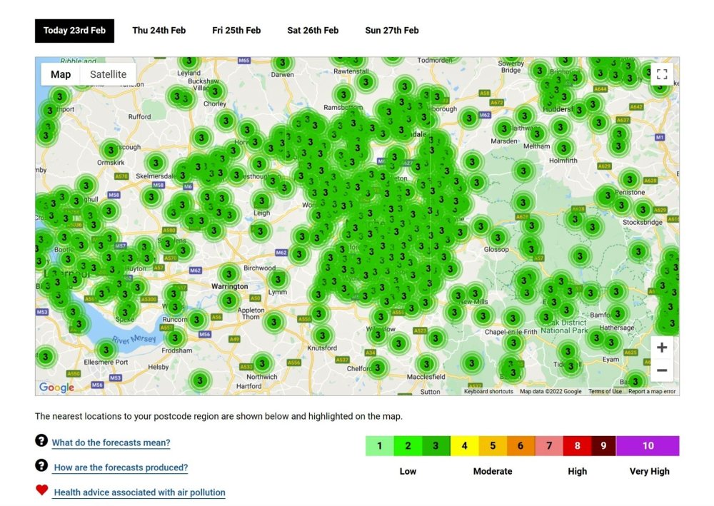Switch map to Satellite view
Viewport: 714px width, 506px height.
[108, 74]
